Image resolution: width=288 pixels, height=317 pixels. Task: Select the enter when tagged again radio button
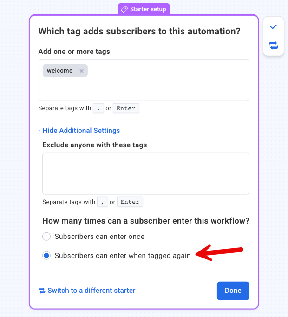[46, 256]
